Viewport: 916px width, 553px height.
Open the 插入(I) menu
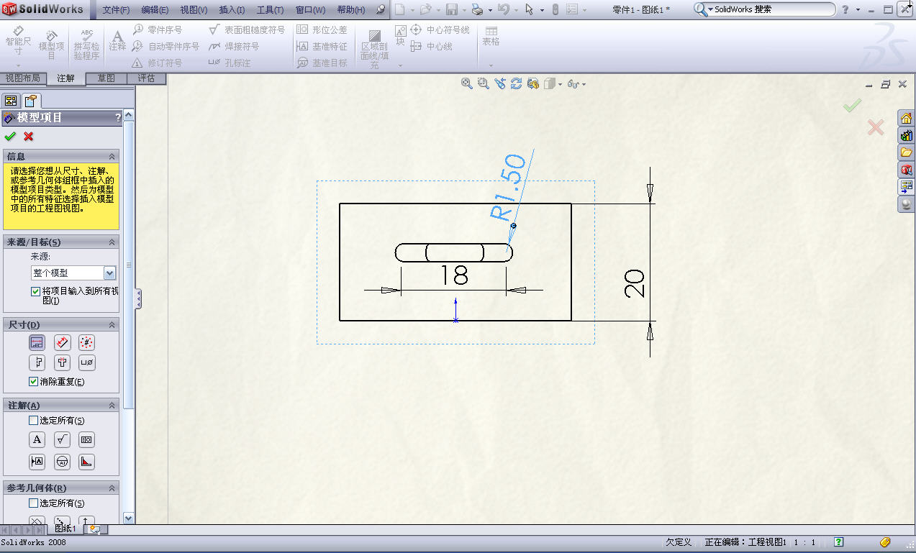[232, 10]
